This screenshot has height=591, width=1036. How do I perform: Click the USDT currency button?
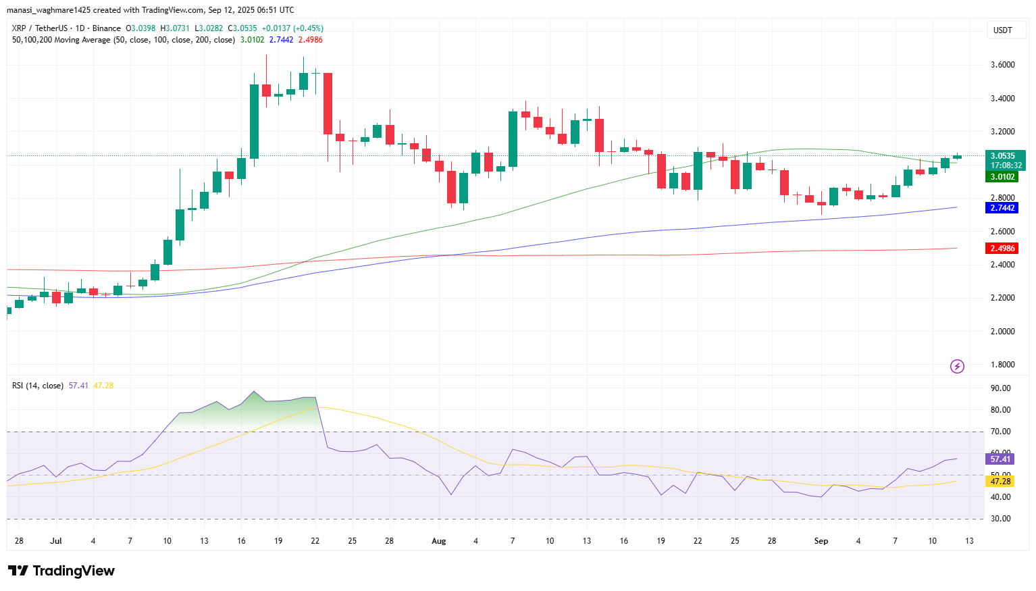[x=1006, y=30]
